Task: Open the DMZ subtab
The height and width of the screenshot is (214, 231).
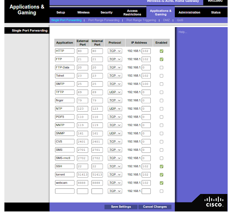Action: click(x=166, y=20)
